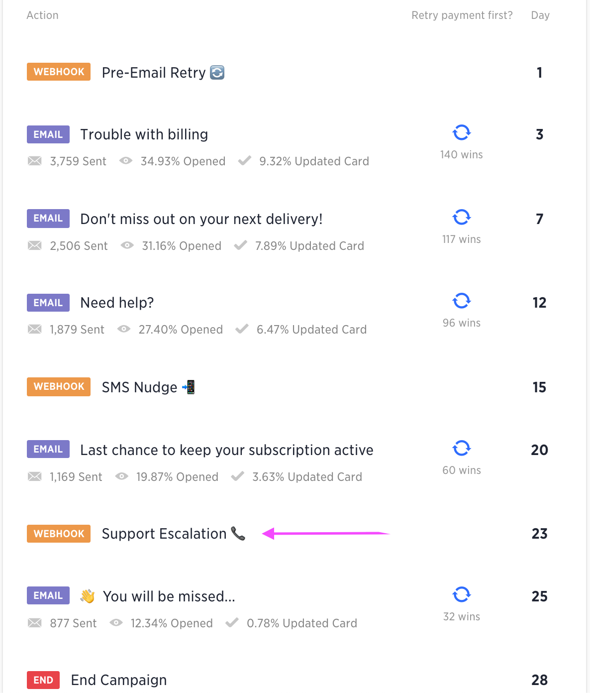Screen dimensions: 590x693
Task: Open Don't miss out on your next delivery
Action: 201,219
